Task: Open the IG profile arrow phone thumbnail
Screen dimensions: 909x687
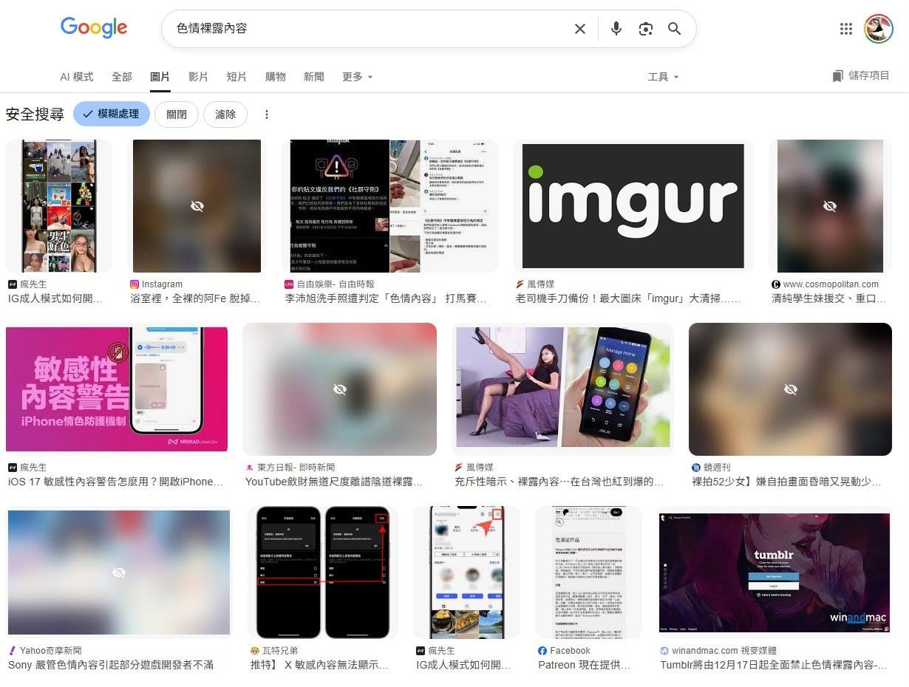Action: 467,572
